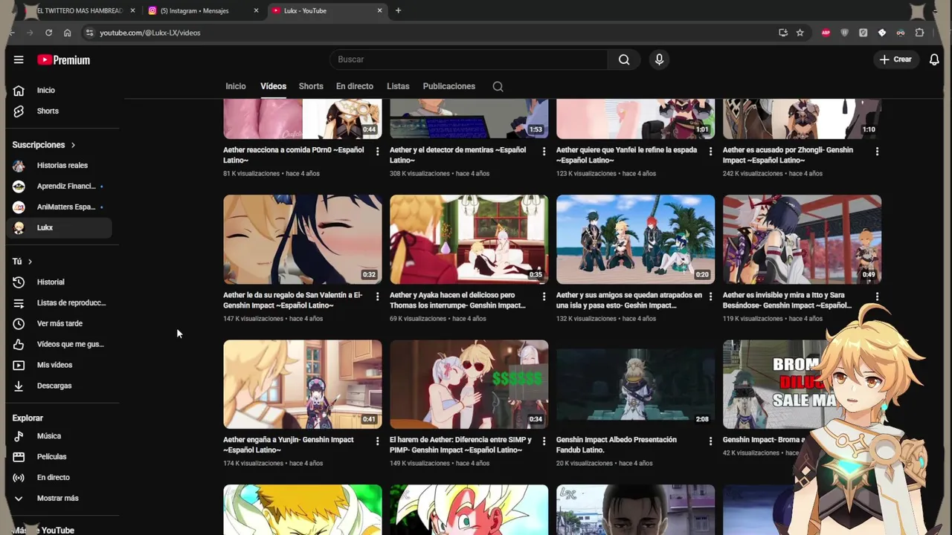Open options for Itto y Sara video

pos(877,296)
